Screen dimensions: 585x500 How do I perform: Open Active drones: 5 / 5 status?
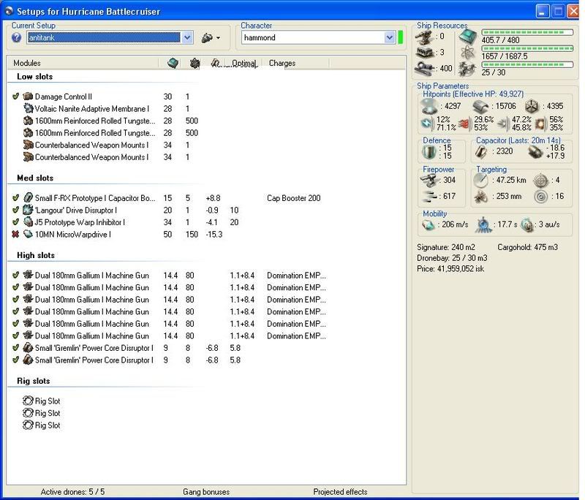(x=72, y=492)
